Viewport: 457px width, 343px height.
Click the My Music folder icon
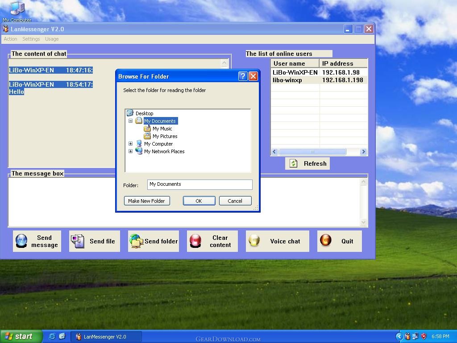coord(147,128)
